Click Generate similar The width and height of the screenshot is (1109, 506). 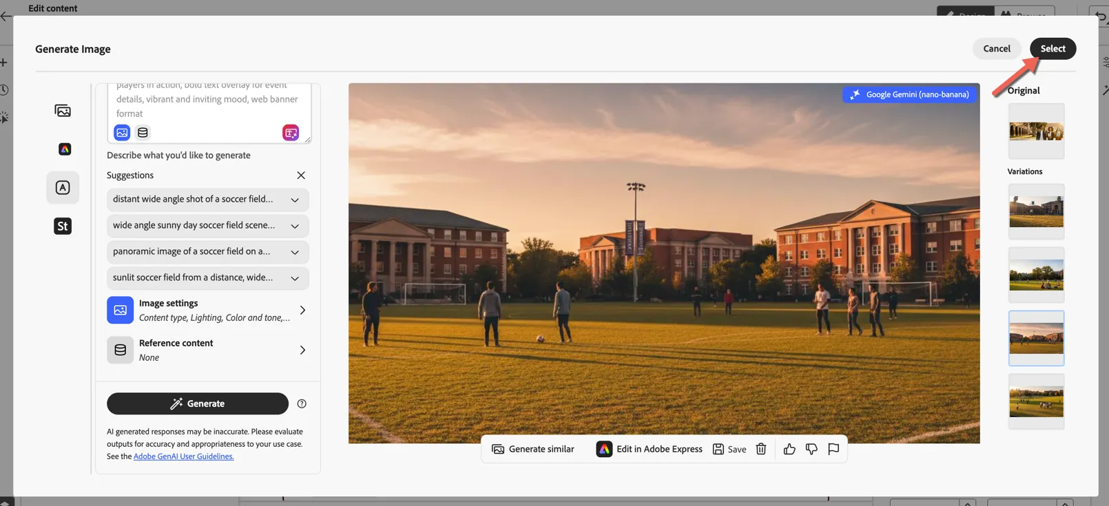click(533, 449)
